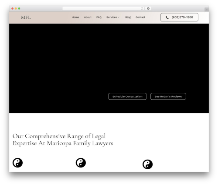This screenshot has width=218, height=185.
Task: Click the MFL logo
Action: click(26, 17)
